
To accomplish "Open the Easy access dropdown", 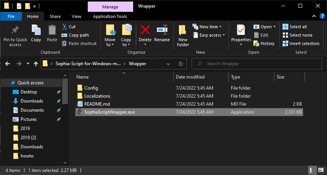I will [x=209, y=35].
